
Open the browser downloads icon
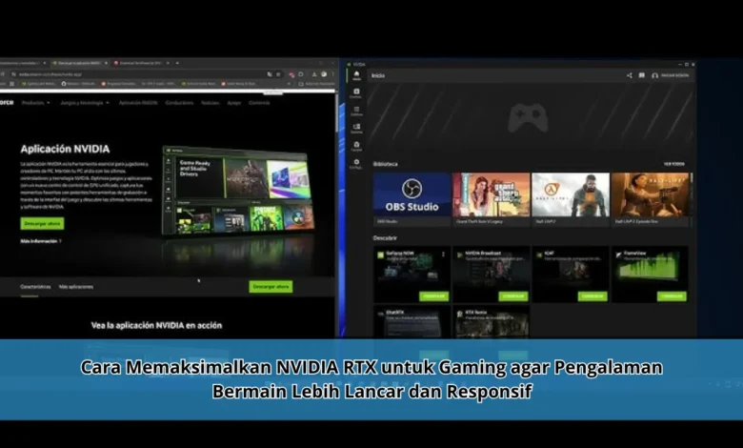(x=313, y=74)
